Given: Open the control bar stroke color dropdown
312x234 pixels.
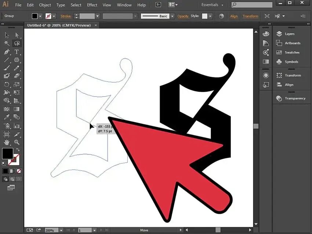Looking at the screenshot, I should pyautogui.click(x=54, y=16).
